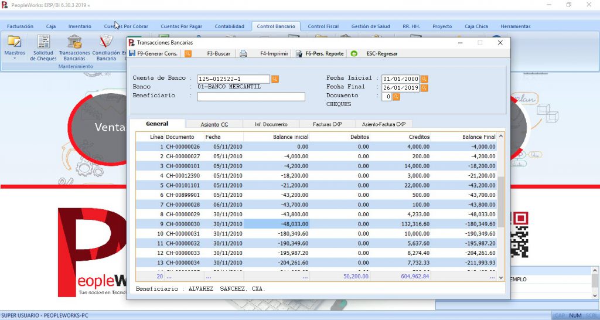Screen dimensions: 600x320
Task: Click the table scrollbar up arrow
Action: 501,137
